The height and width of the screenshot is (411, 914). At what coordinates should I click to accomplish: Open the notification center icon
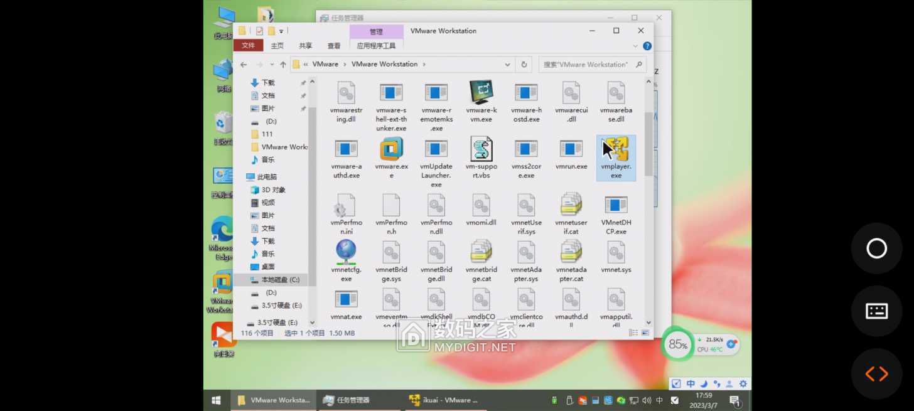[x=734, y=400]
